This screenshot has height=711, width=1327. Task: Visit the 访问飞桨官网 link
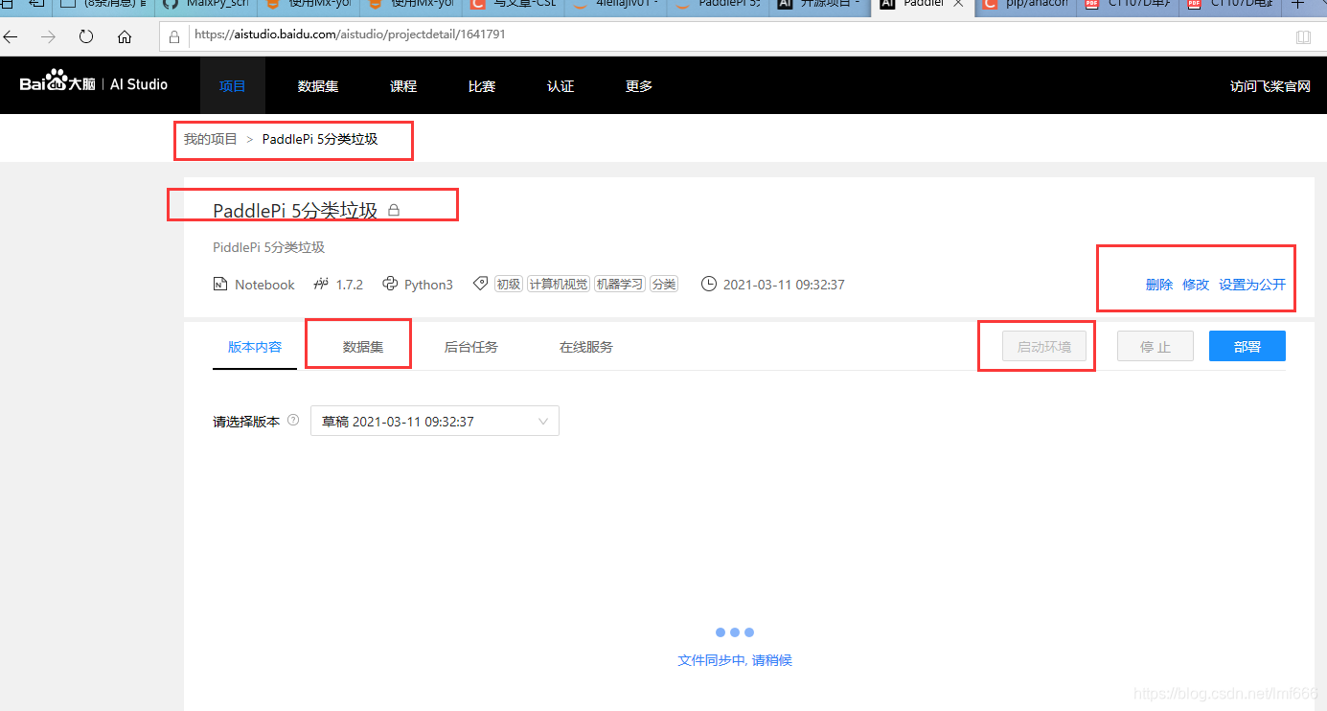point(1270,86)
